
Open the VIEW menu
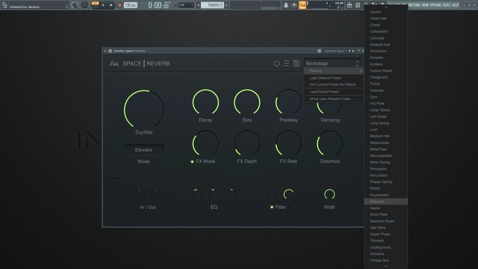pyautogui.click(x=425, y=5)
